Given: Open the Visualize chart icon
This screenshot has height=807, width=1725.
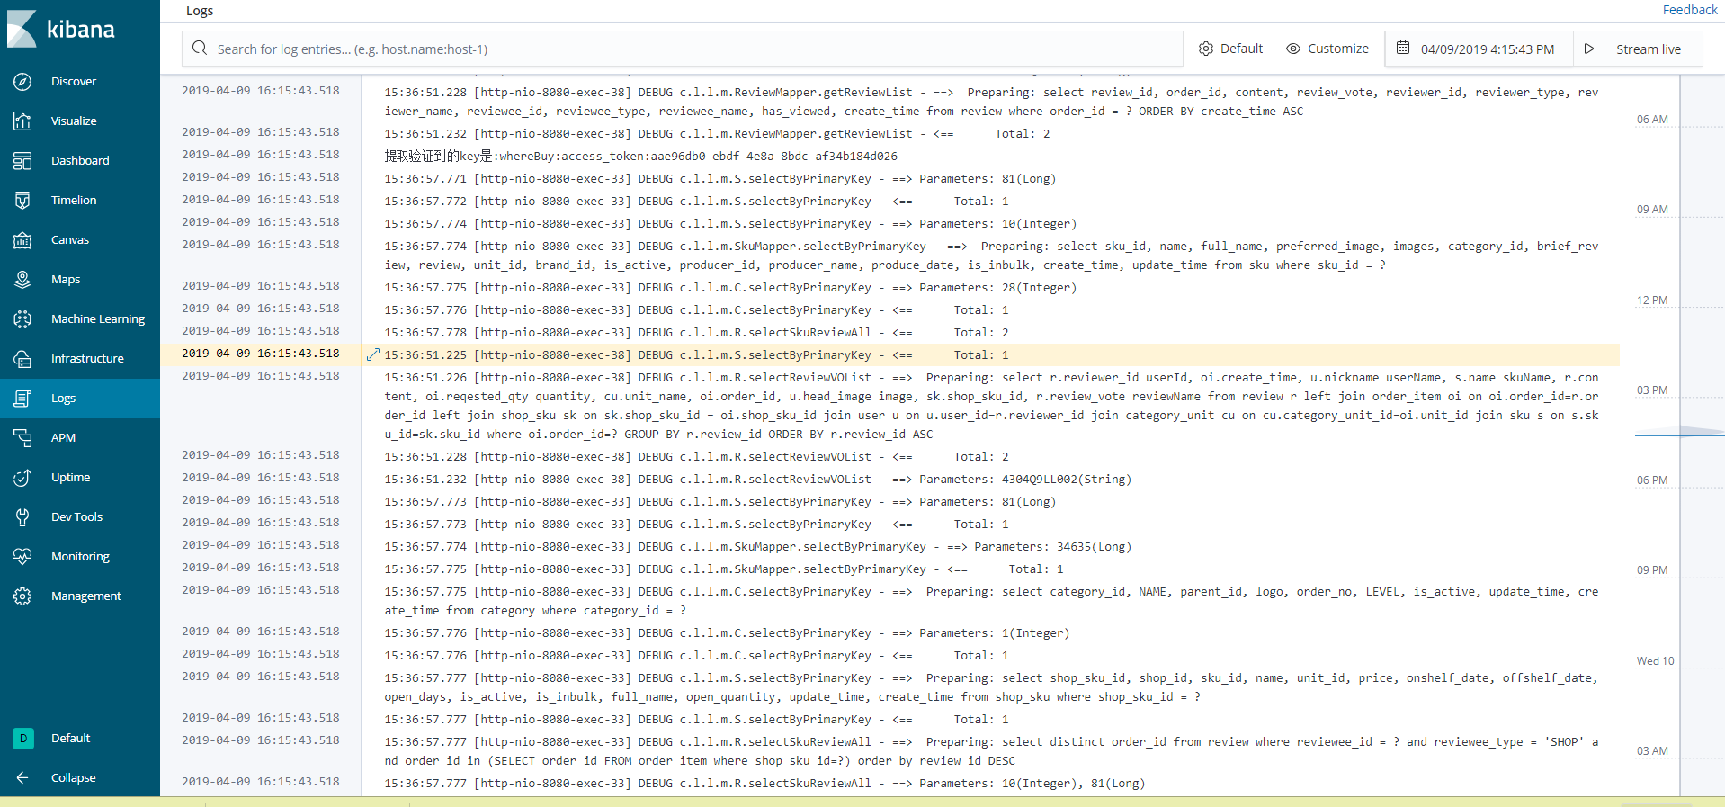Looking at the screenshot, I should (22, 121).
